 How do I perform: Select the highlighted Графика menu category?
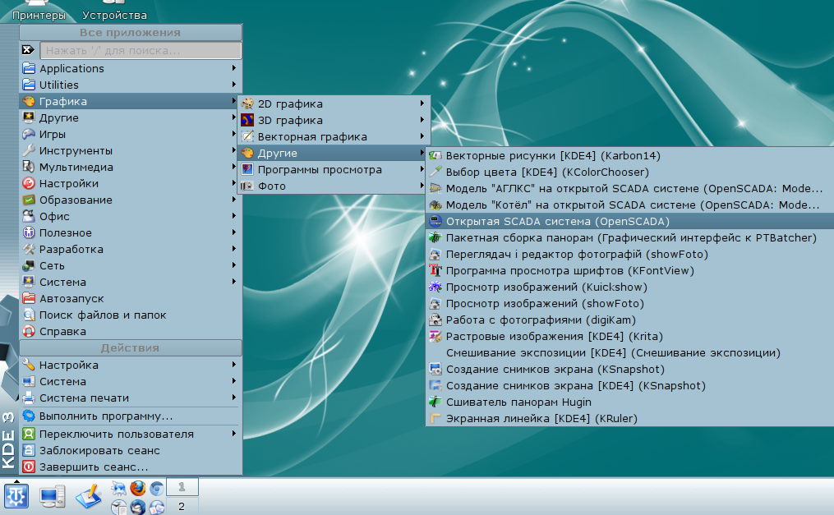point(131,101)
